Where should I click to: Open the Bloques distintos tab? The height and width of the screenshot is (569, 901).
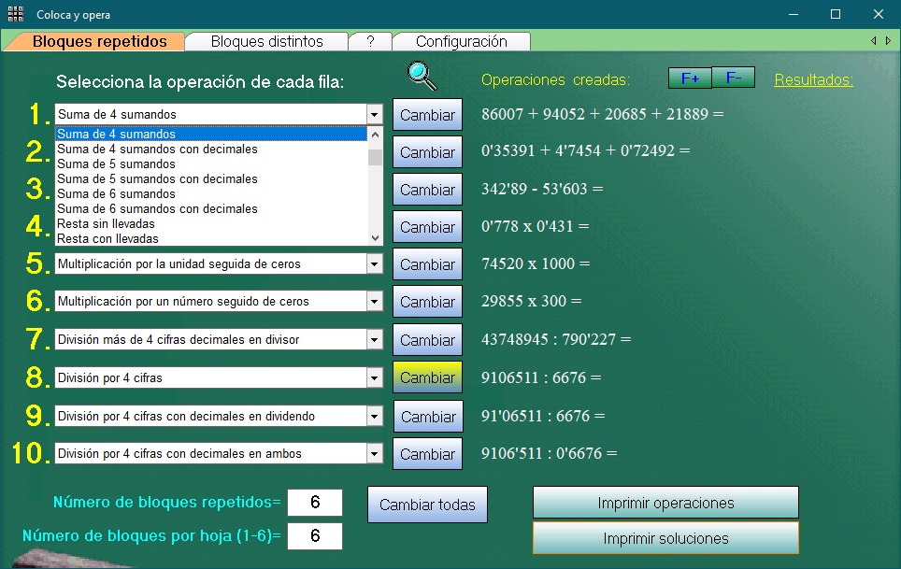[x=266, y=41]
